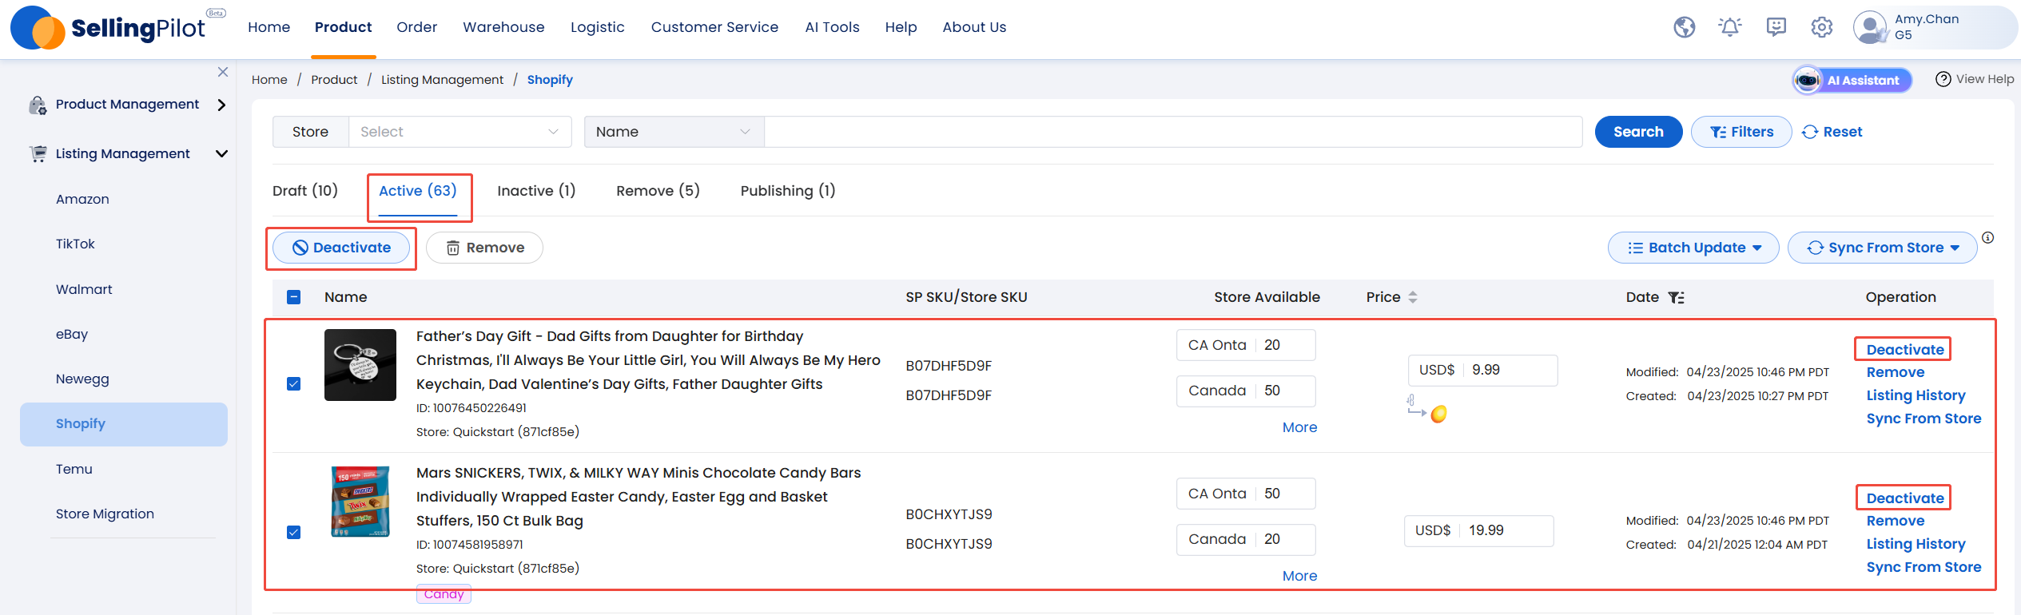Open TikTok in the sidebar
The height and width of the screenshot is (615, 2021).
pyautogui.click(x=75, y=244)
